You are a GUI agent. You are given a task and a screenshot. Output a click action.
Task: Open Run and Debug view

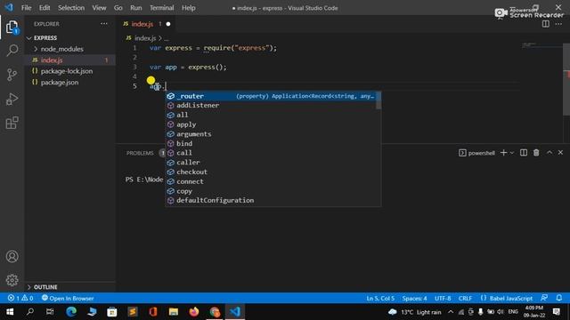coord(12,99)
